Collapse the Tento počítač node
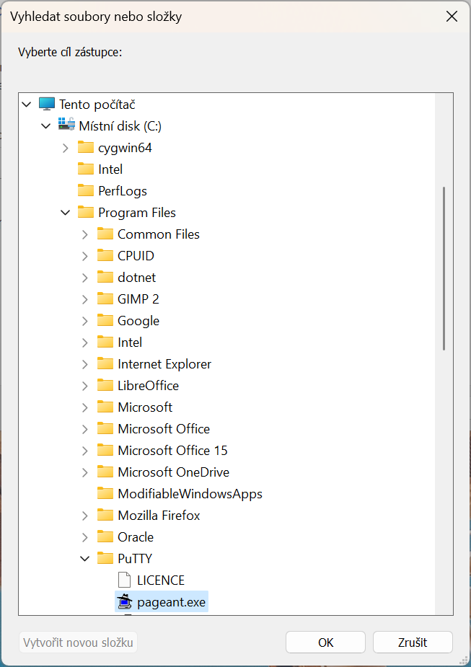 coord(27,105)
